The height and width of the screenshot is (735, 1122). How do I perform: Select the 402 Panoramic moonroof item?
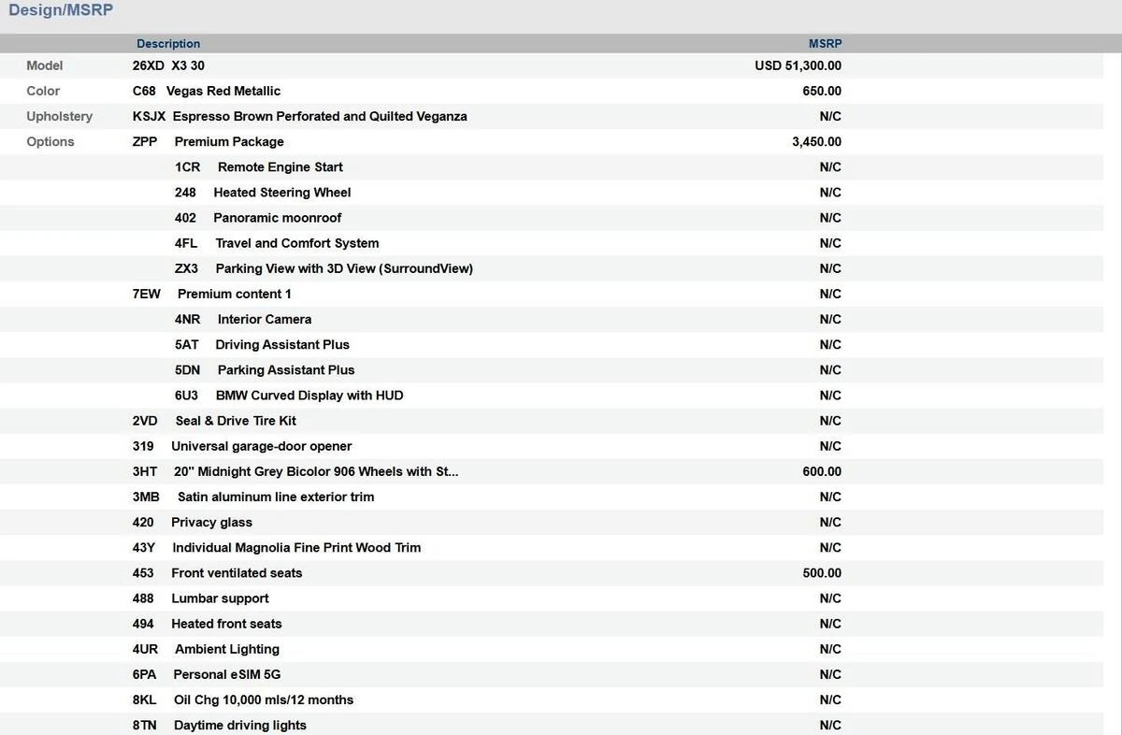click(x=258, y=218)
